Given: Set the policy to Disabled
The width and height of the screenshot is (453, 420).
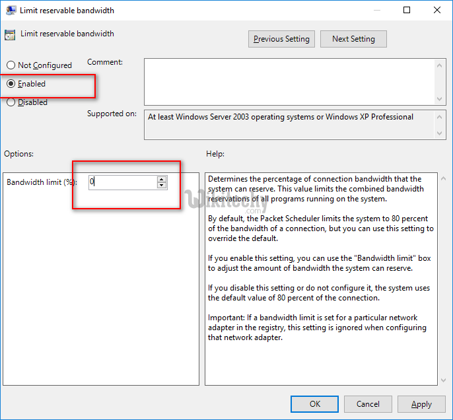Looking at the screenshot, I should point(11,102).
